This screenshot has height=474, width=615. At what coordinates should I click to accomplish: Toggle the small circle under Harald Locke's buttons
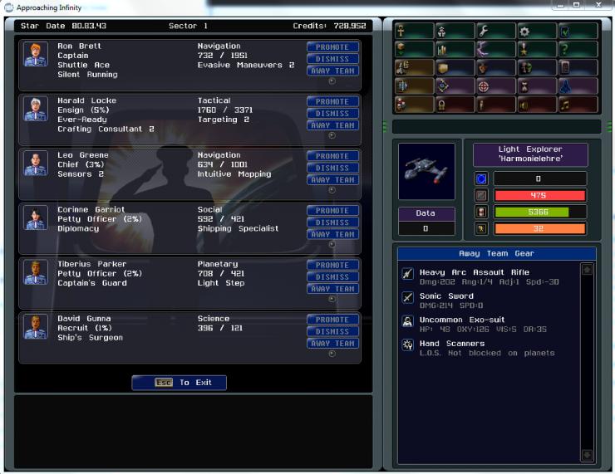click(332, 135)
